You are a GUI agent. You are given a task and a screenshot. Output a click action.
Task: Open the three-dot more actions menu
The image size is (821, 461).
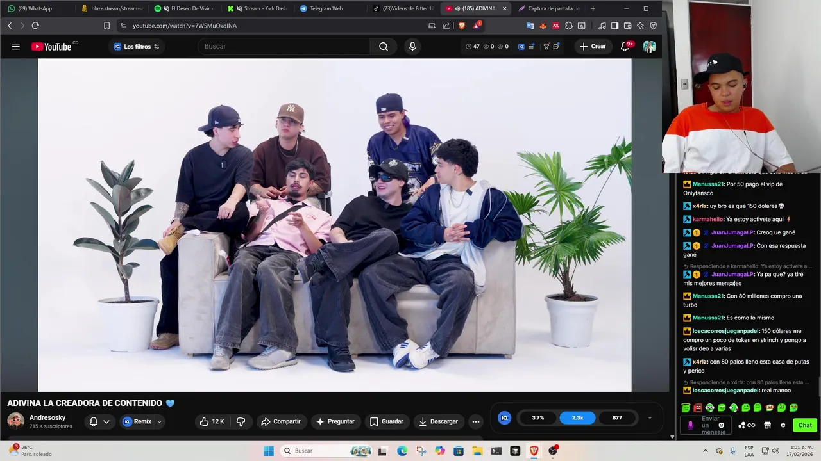click(x=475, y=421)
